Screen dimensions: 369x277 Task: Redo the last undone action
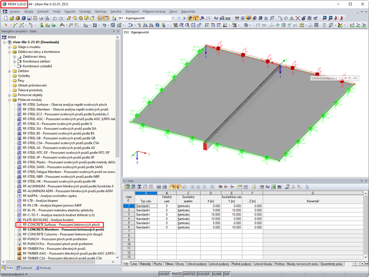(x=61, y=18)
